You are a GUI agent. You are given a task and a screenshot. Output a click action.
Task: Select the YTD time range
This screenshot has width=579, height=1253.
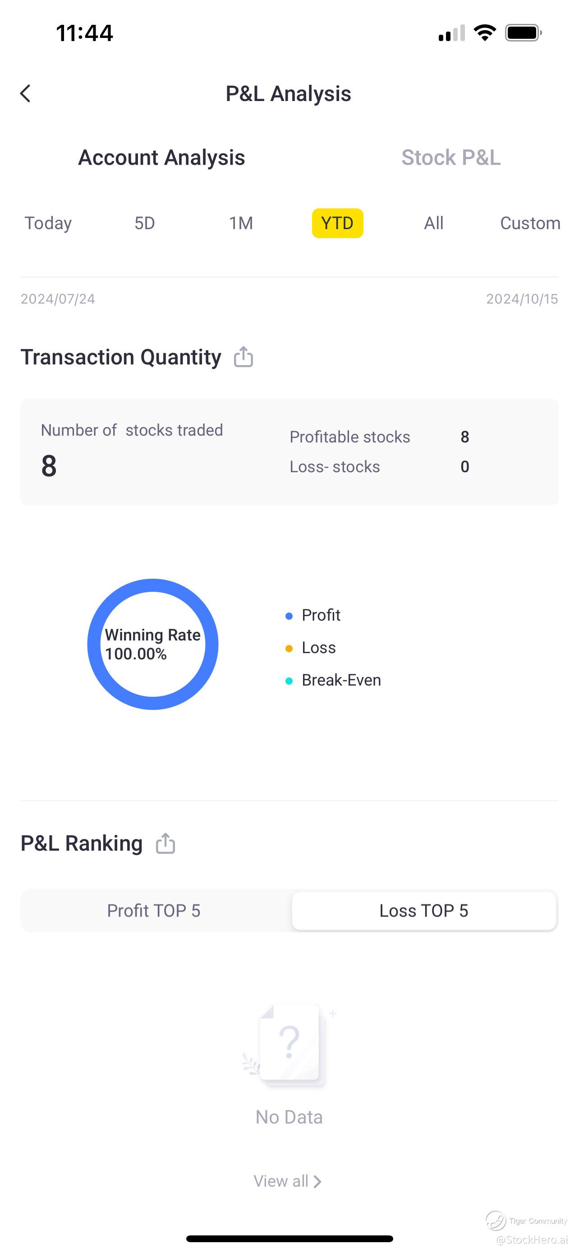337,223
